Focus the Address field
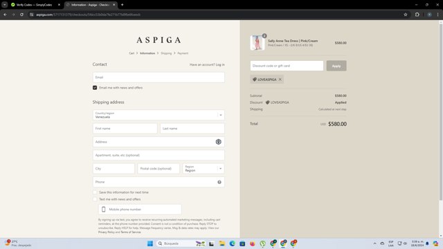Screen dimensions: 443x249 click(x=159, y=142)
